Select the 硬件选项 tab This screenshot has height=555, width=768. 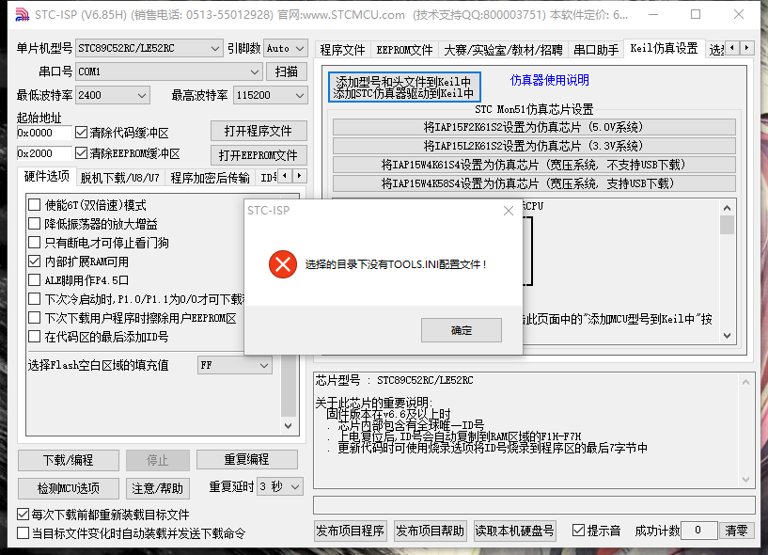click(x=46, y=176)
